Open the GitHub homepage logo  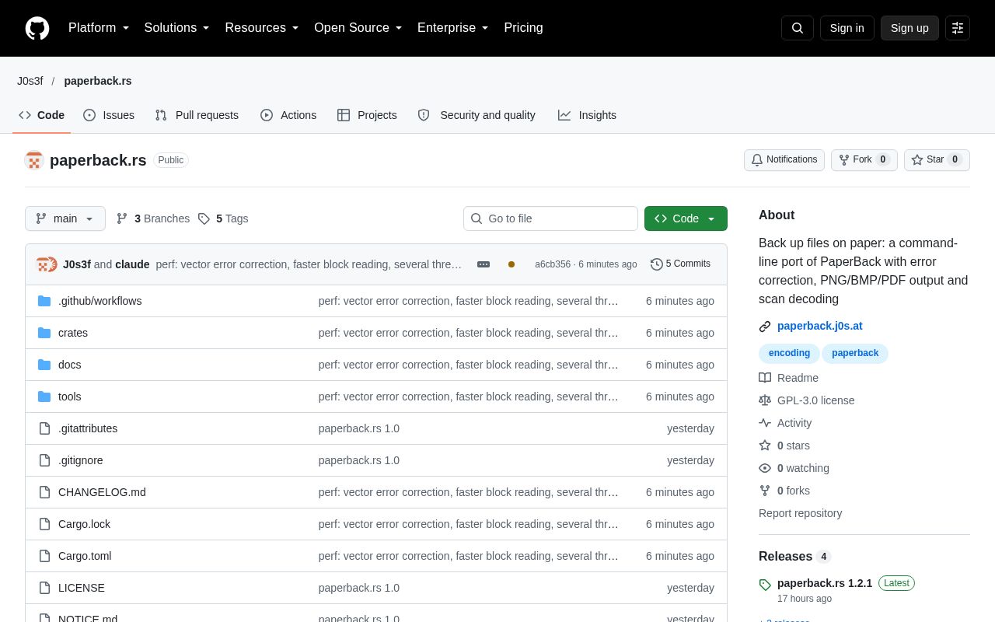coord(37,28)
